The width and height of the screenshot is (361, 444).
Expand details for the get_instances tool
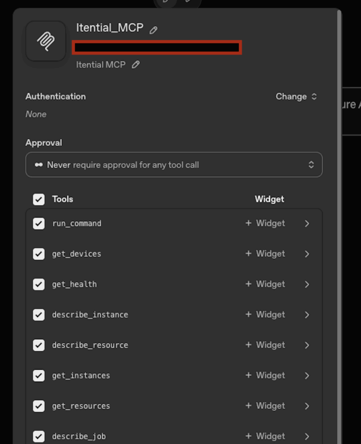coord(307,375)
